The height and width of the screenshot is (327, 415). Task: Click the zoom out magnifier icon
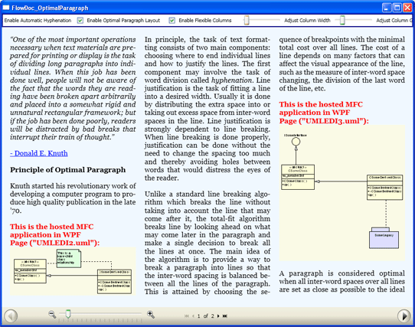[x=52, y=314]
